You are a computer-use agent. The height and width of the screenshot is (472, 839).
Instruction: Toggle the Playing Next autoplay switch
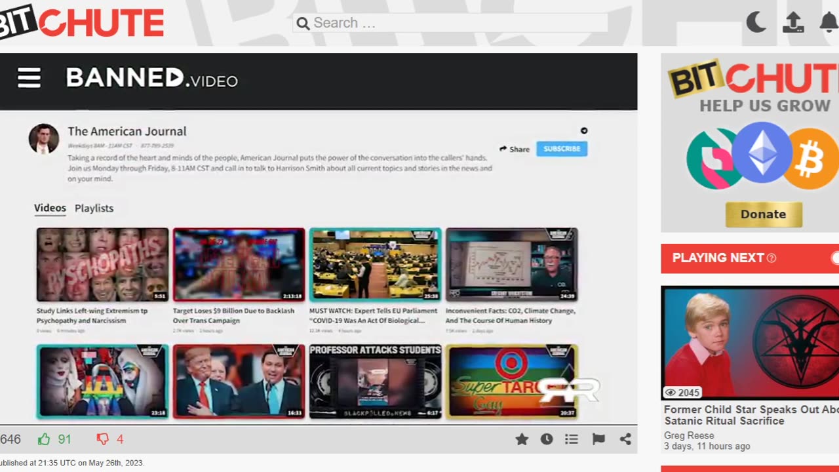tap(834, 258)
